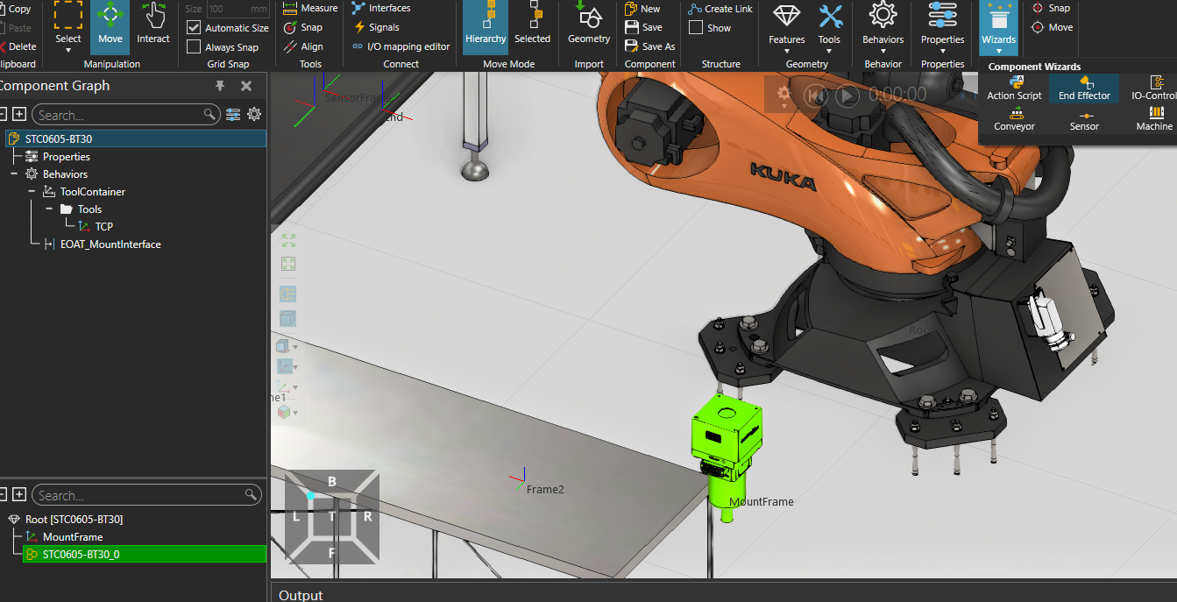Click the Save component button
This screenshot has height=602, width=1177.
pos(643,27)
